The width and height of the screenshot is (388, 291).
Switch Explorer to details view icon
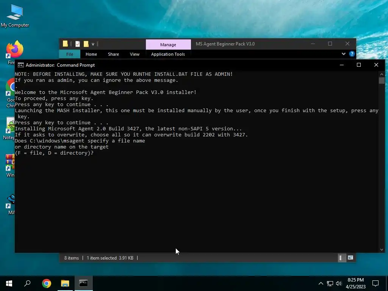pyautogui.click(x=341, y=258)
